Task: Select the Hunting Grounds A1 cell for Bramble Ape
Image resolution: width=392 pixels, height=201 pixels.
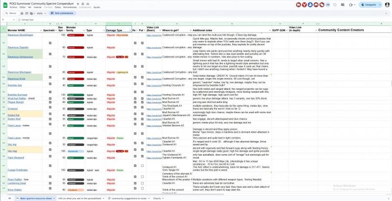Action: [x=177, y=84]
